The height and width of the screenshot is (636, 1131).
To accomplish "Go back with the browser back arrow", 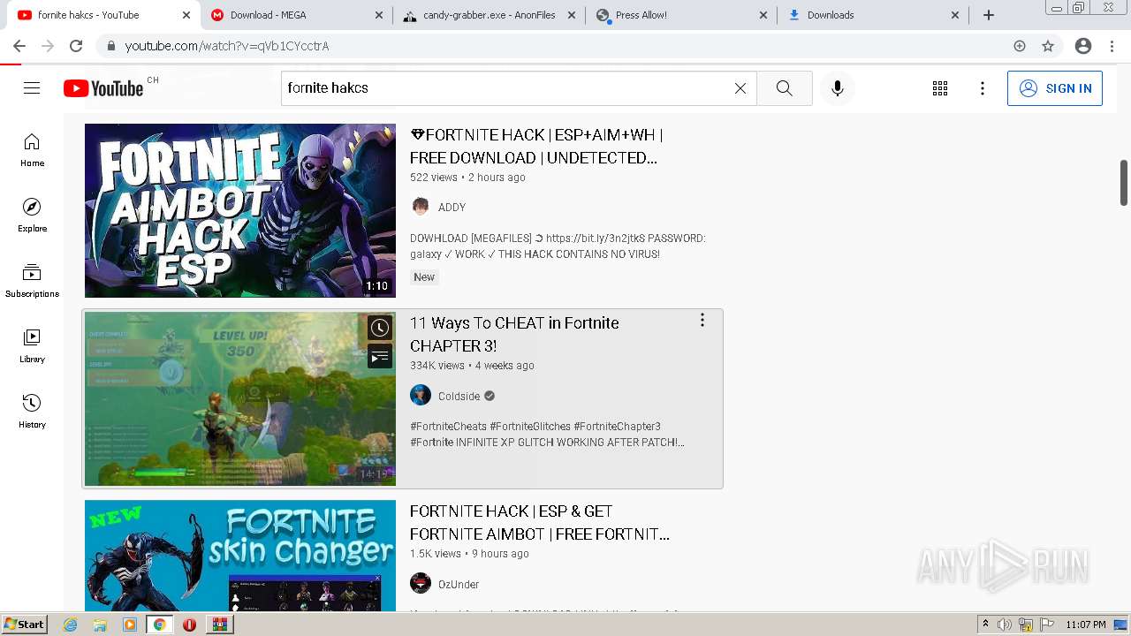I will pos(19,46).
